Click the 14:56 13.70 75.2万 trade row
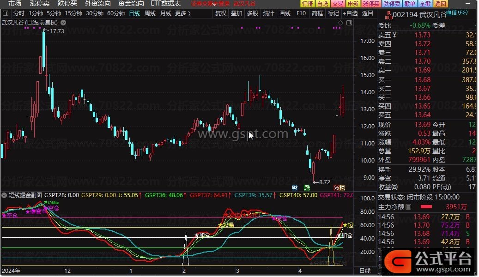The width and height of the screenshot is (479, 277). 425,225
